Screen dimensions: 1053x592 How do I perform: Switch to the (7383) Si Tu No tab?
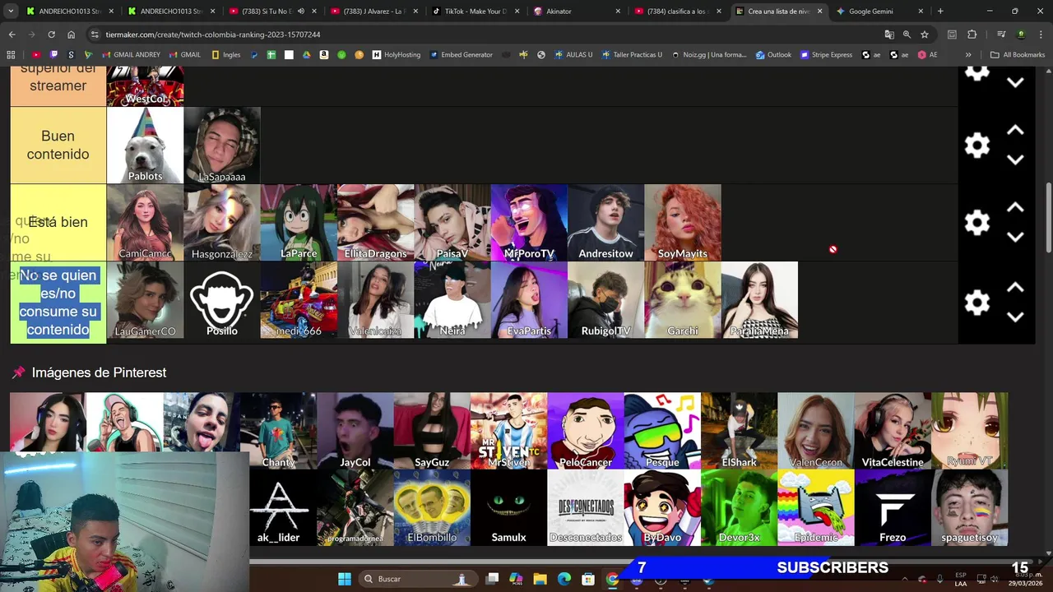pos(271,12)
